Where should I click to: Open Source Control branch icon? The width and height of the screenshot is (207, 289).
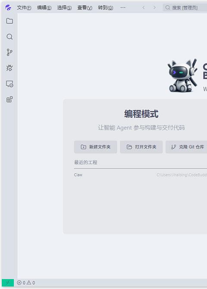click(9, 53)
